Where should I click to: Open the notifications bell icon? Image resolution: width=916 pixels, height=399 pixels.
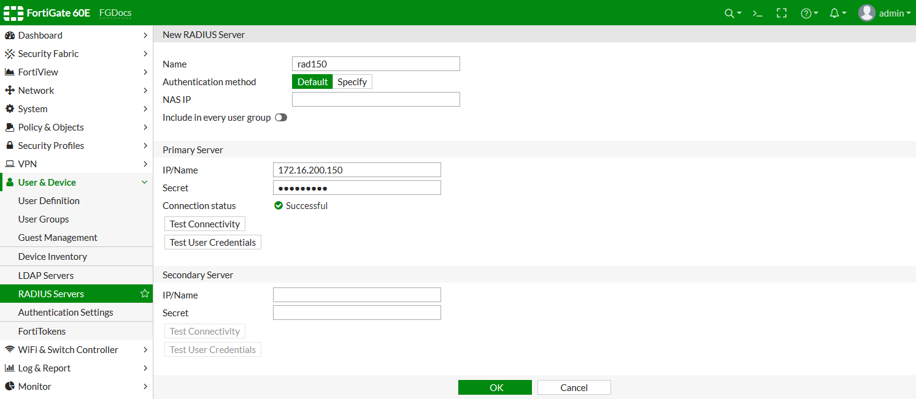coord(834,13)
